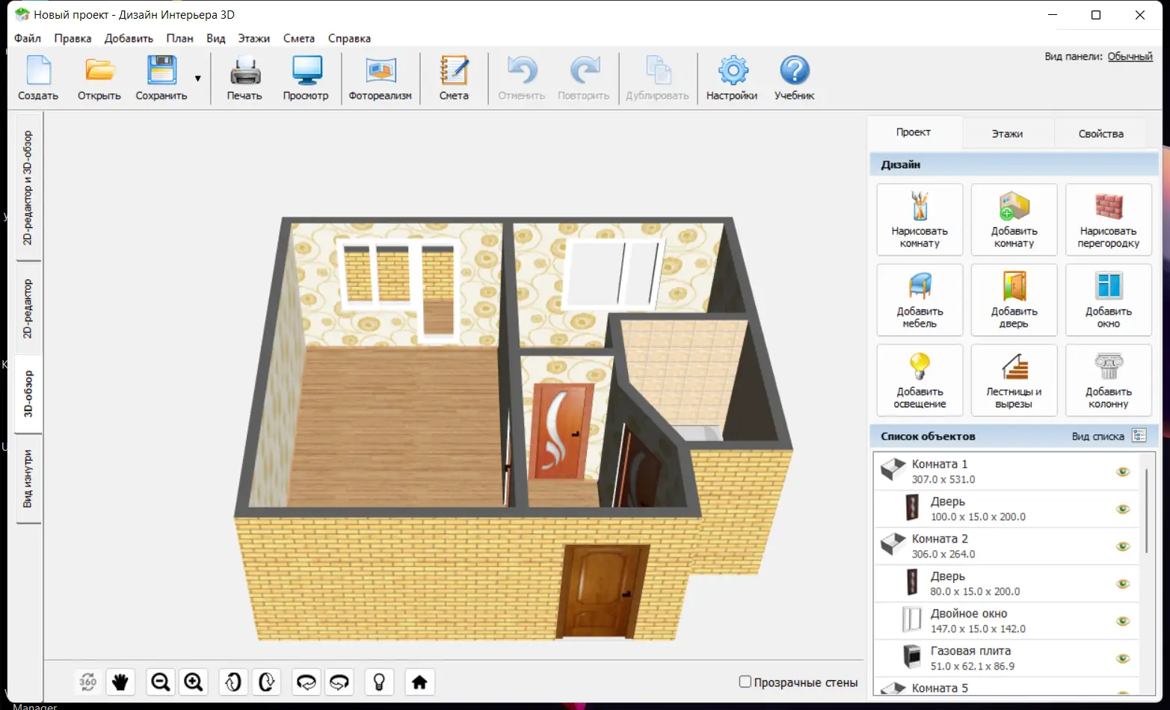Open Вид списка list view options
1170x710 pixels.
click(1139, 436)
